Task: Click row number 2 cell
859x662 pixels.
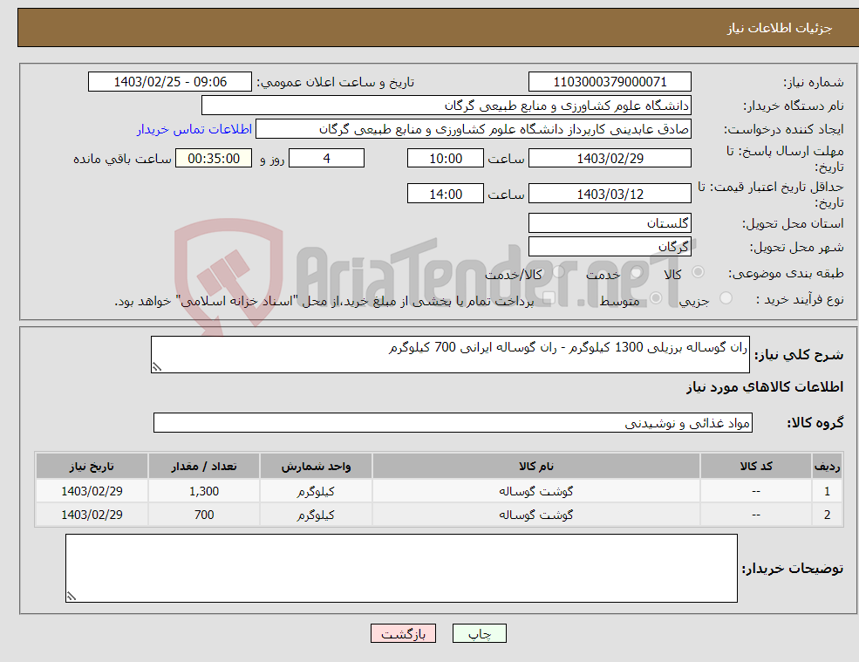Action: [827, 515]
